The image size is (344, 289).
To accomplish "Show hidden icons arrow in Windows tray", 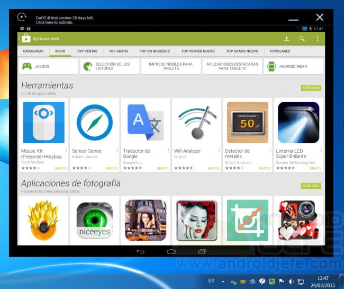I will tap(223, 281).
